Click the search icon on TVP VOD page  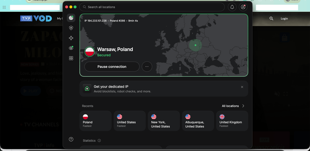point(272,18)
